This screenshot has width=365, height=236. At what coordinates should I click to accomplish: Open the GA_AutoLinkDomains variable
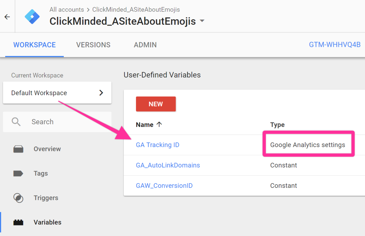click(168, 165)
